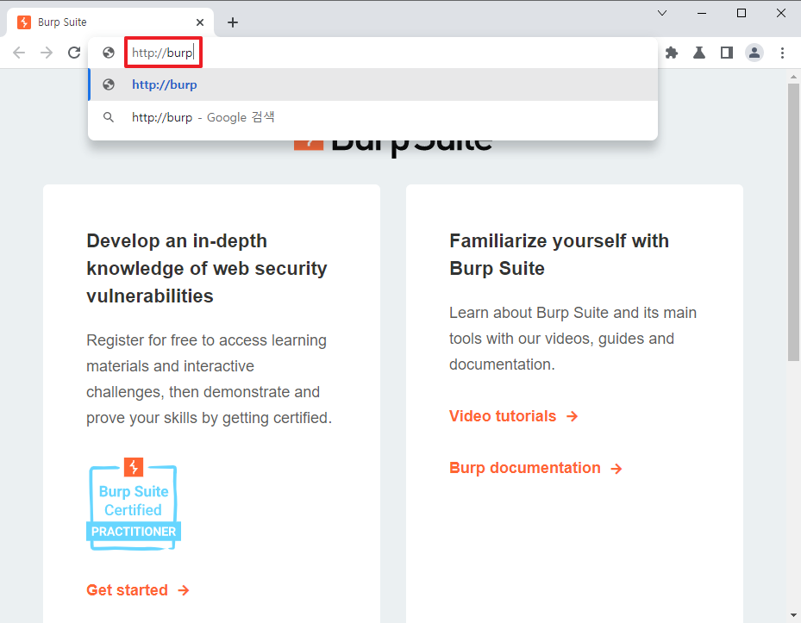The height and width of the screenshot is (623, 801).
Task: Click the browser forward arrow
Action: click(x=47, y=53)
